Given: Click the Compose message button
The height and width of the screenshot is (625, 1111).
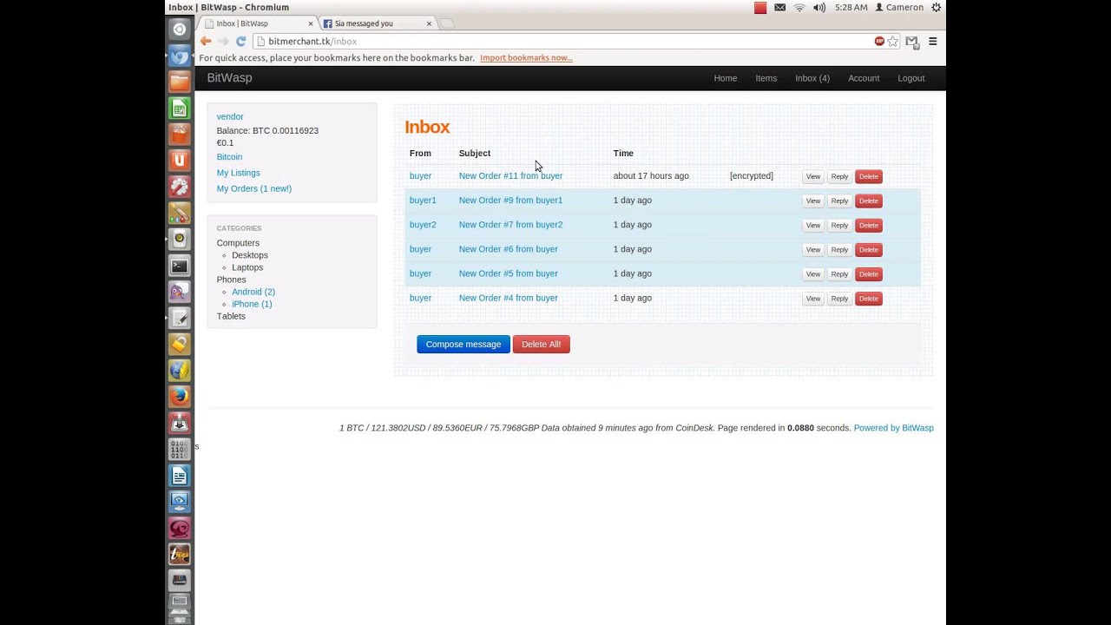Looking at the screenshot, I should [463, 345].
